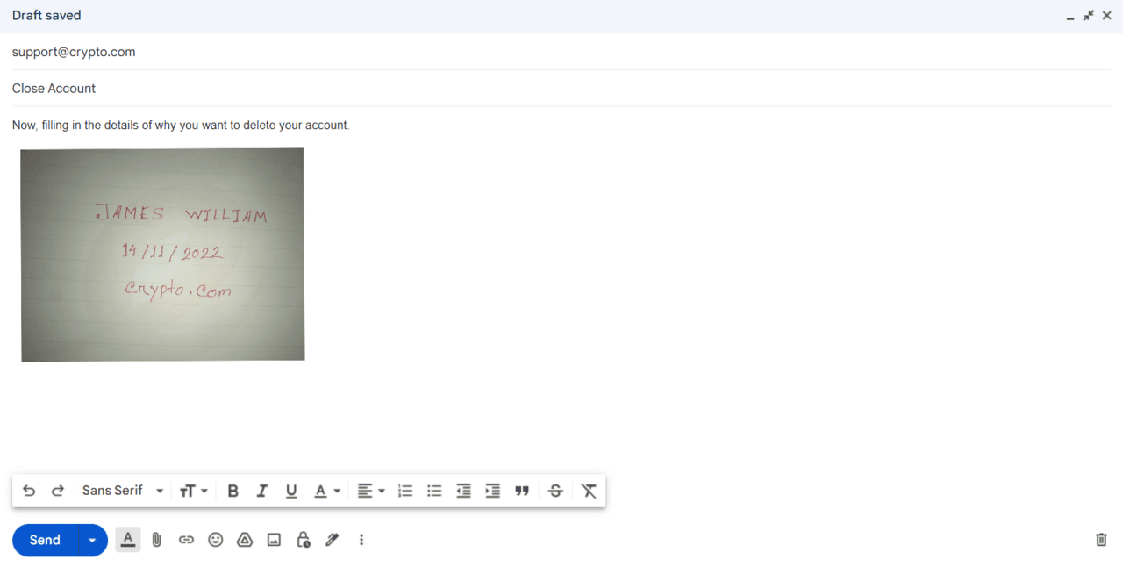Toggle bold formatting
This screenshot has height=567, width=1123.
pos(232,491)
